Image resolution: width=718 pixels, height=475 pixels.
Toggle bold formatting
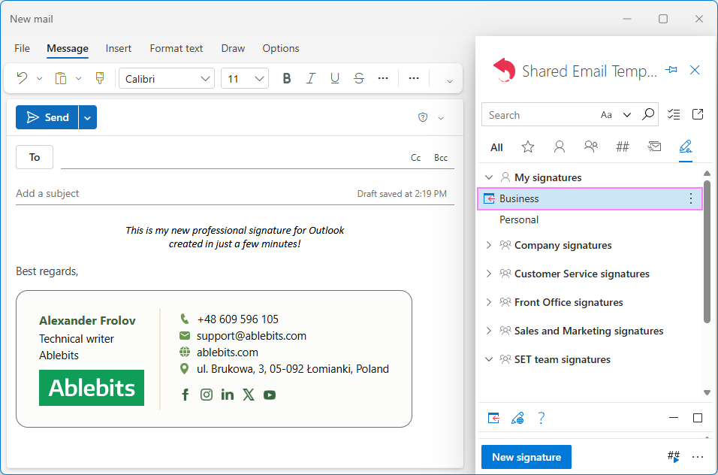286,78
